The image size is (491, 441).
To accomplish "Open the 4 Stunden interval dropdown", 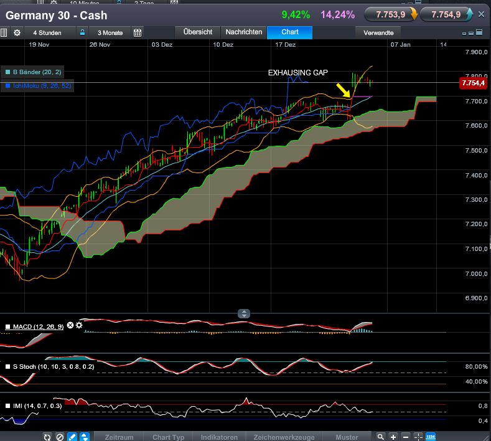I will point(47,32).
